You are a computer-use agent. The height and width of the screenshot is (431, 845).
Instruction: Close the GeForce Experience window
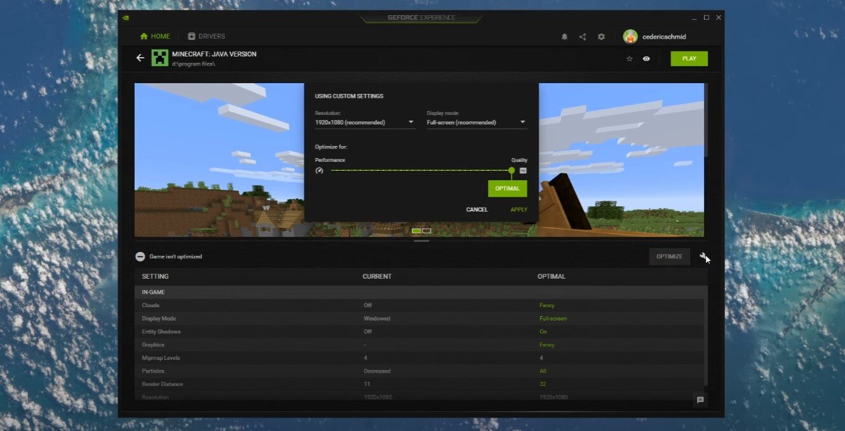(718, 17)
